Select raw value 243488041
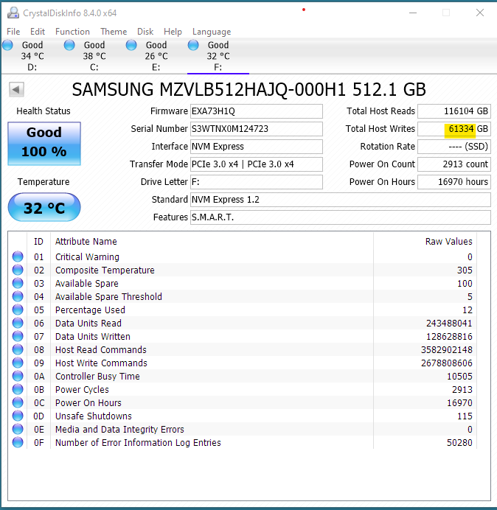Screen dimensions: 497x510 (x=449, y=324)
